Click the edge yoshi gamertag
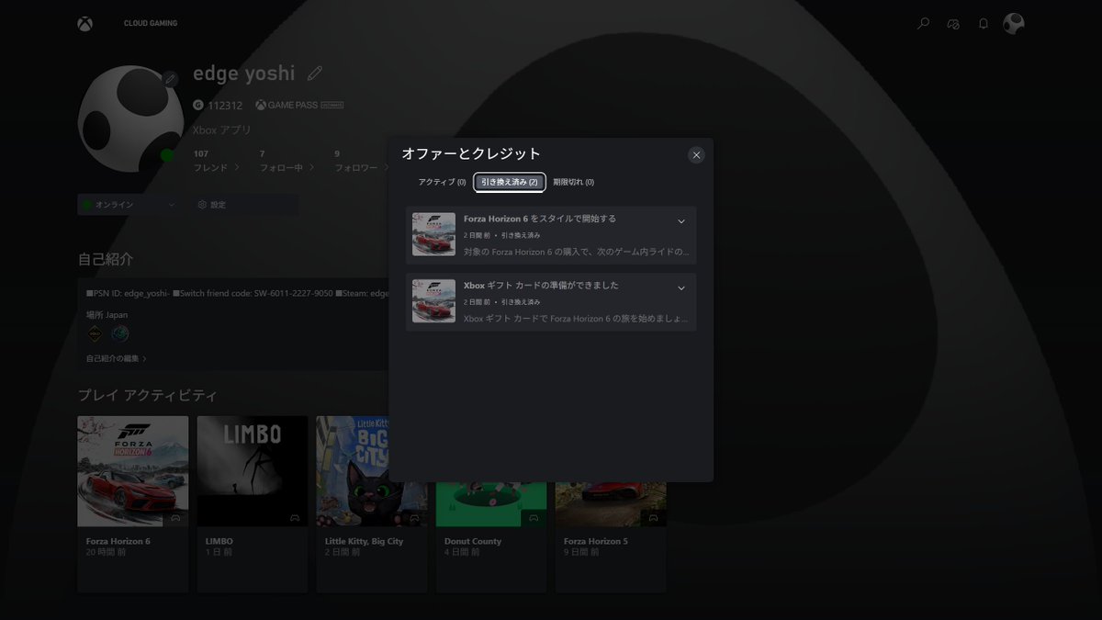This screenshot has width=1102, height=620. tap(244, 73)
